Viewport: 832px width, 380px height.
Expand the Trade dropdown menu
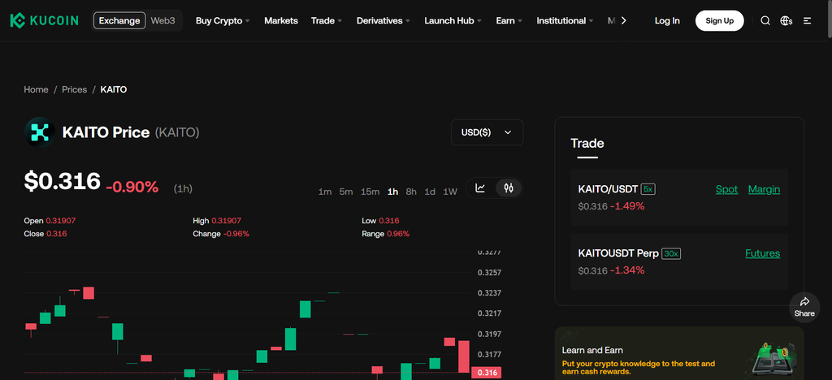pyautogui.click(x=327, y=20)
